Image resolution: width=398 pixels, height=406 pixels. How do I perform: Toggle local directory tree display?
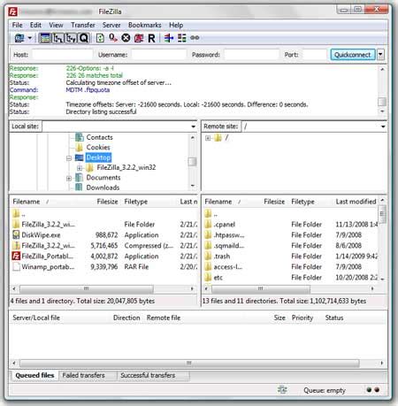click(x=57, y=38)
